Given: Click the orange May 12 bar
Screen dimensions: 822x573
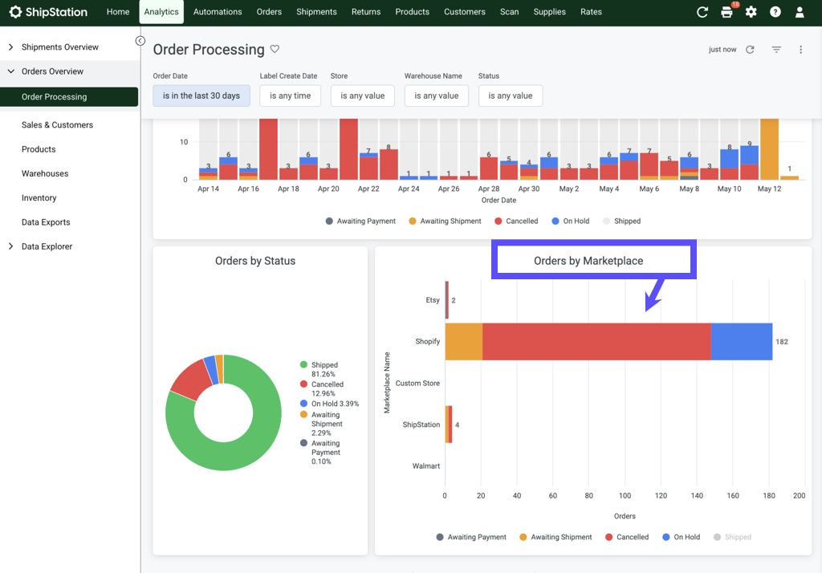Looking at the screenshot, I should point(769,149).
